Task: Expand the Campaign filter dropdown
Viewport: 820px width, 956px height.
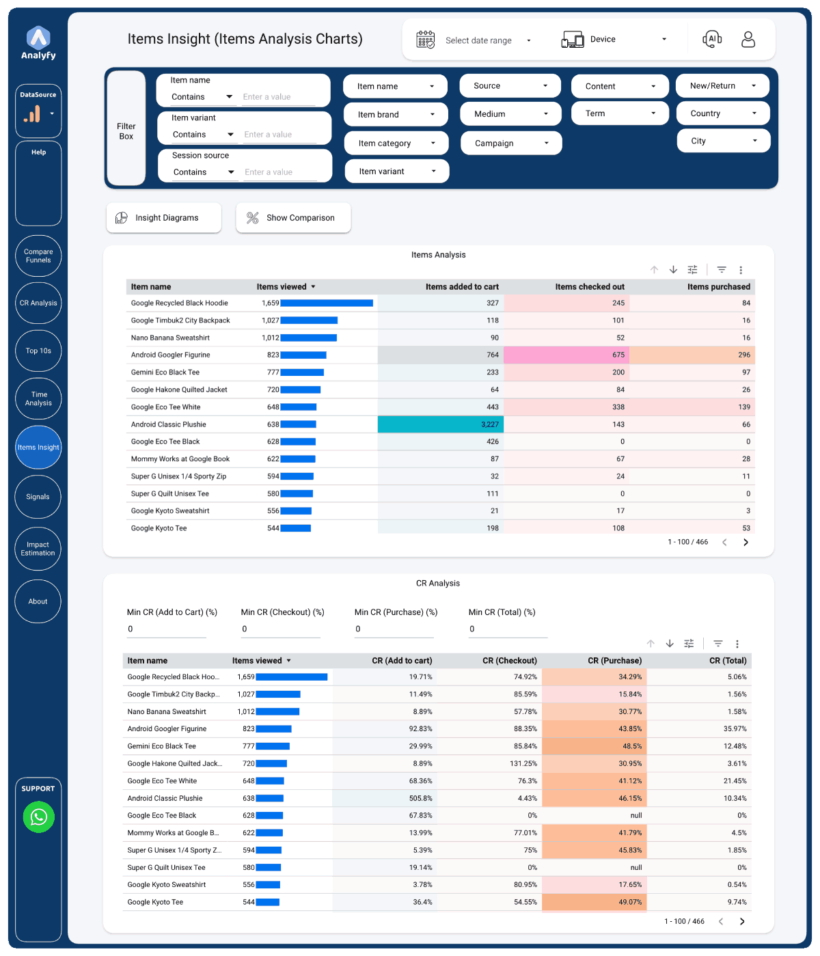Action: [512, 144]
